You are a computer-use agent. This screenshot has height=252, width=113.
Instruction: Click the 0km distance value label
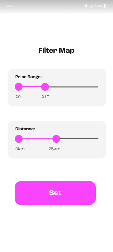[20, 149]
